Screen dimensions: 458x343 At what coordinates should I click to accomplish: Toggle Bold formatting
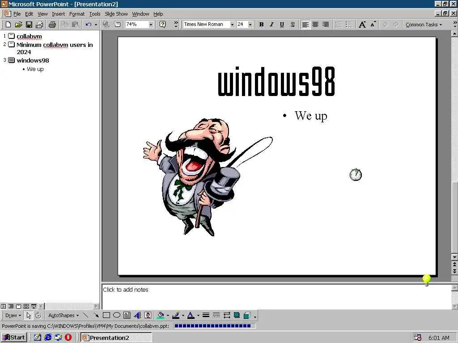(x=261, y=25)
